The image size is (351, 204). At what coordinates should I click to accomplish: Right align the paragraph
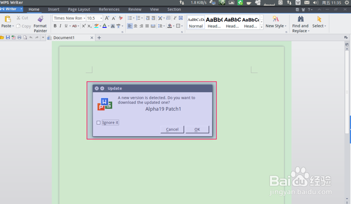141,26
